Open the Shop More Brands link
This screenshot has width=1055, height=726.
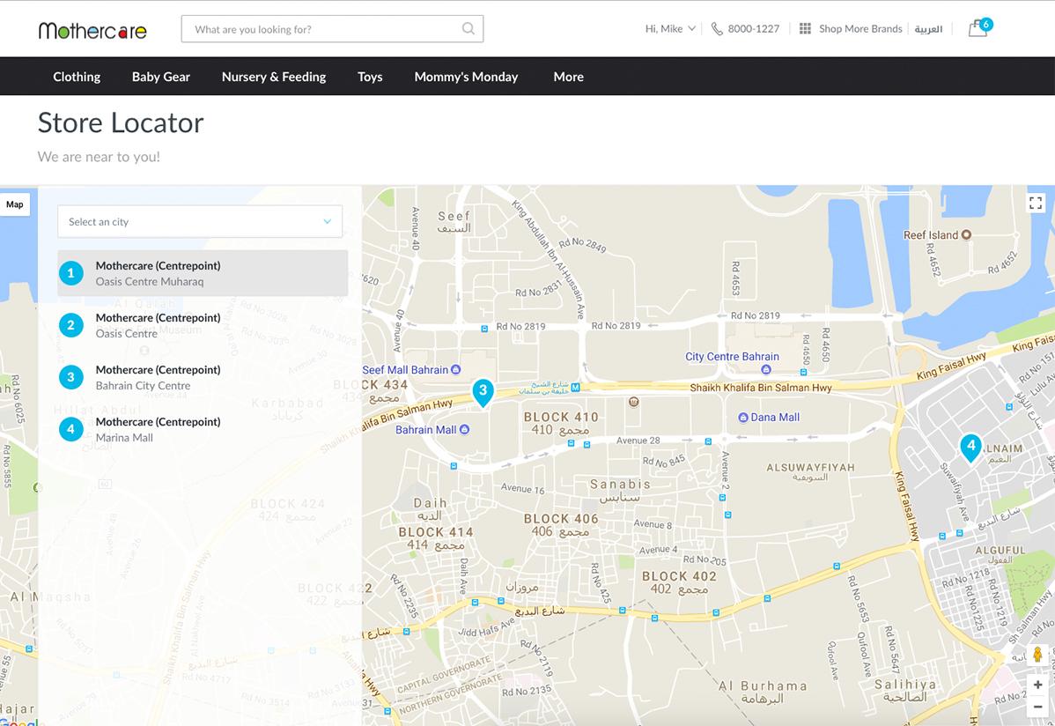tap(860, 29)
